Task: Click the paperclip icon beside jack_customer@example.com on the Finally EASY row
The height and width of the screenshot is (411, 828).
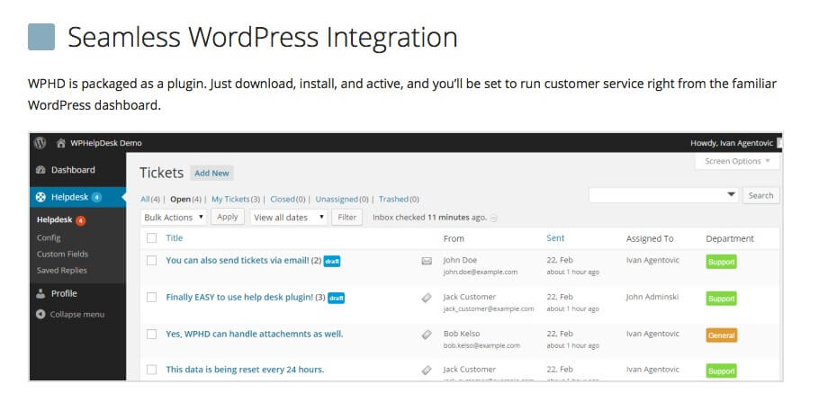Action: pos(427,298)
